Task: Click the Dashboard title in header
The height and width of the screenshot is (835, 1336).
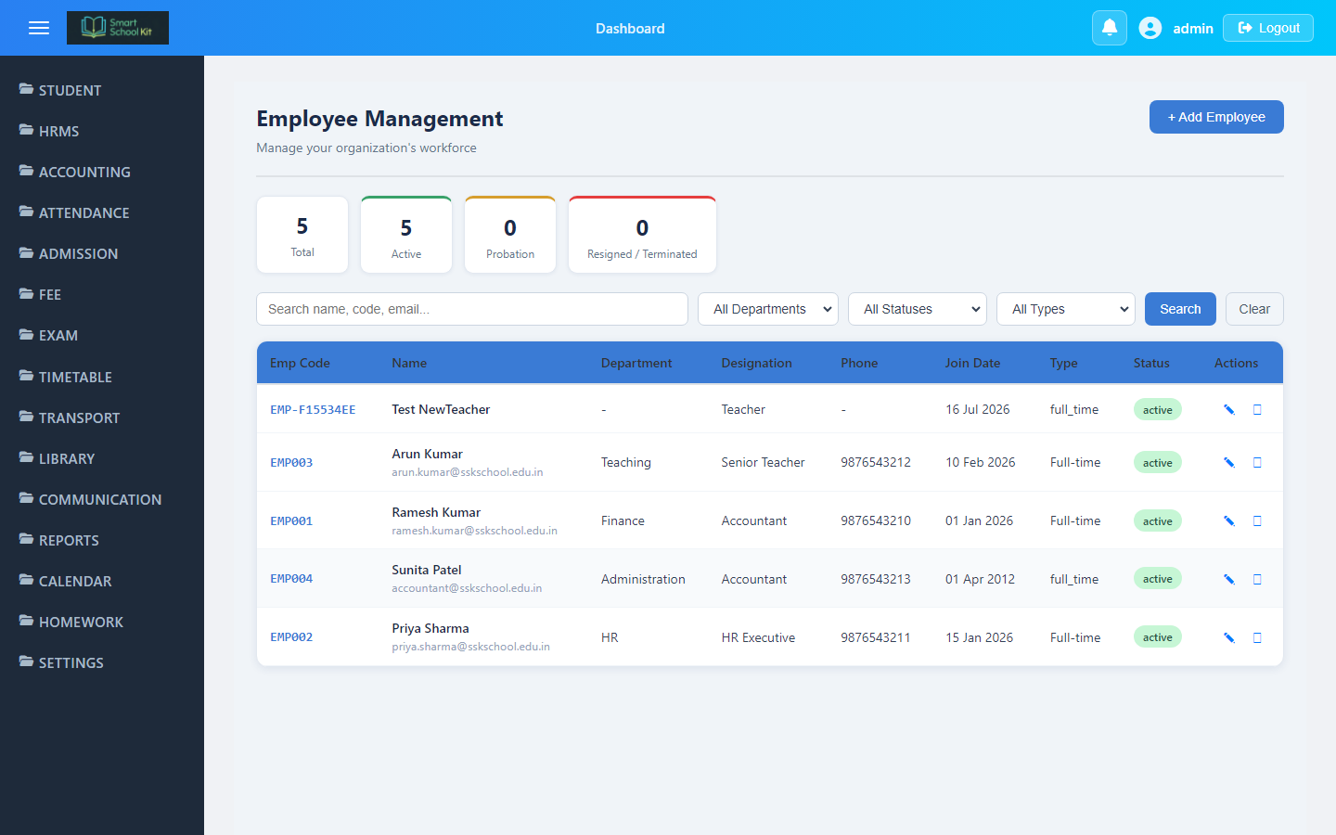Action: click(630, 28)
